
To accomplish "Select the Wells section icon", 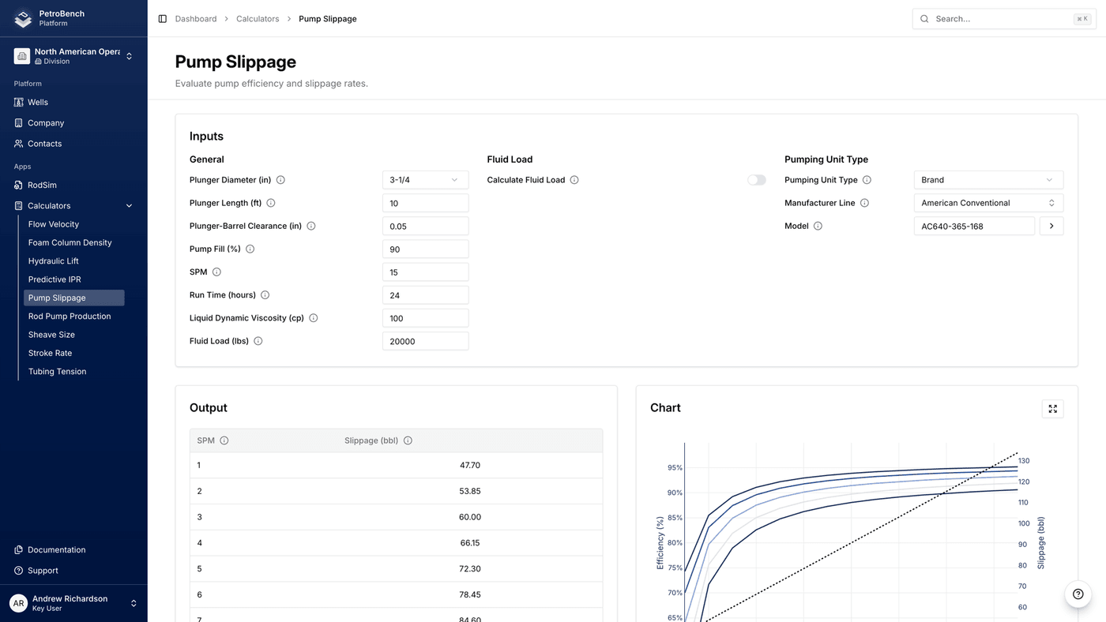I will (17, 102).
